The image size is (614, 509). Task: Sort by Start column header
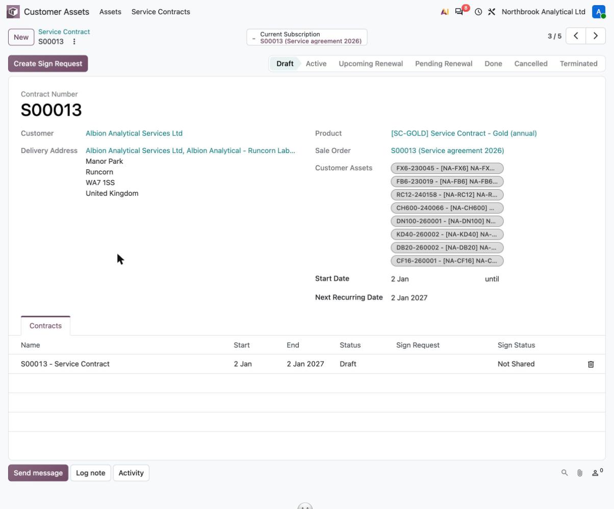tap(242, 345)
